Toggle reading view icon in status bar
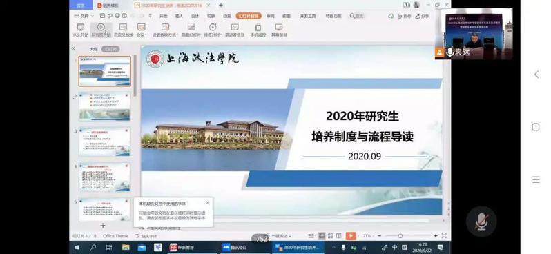551x254 pixels. [338, 236]
